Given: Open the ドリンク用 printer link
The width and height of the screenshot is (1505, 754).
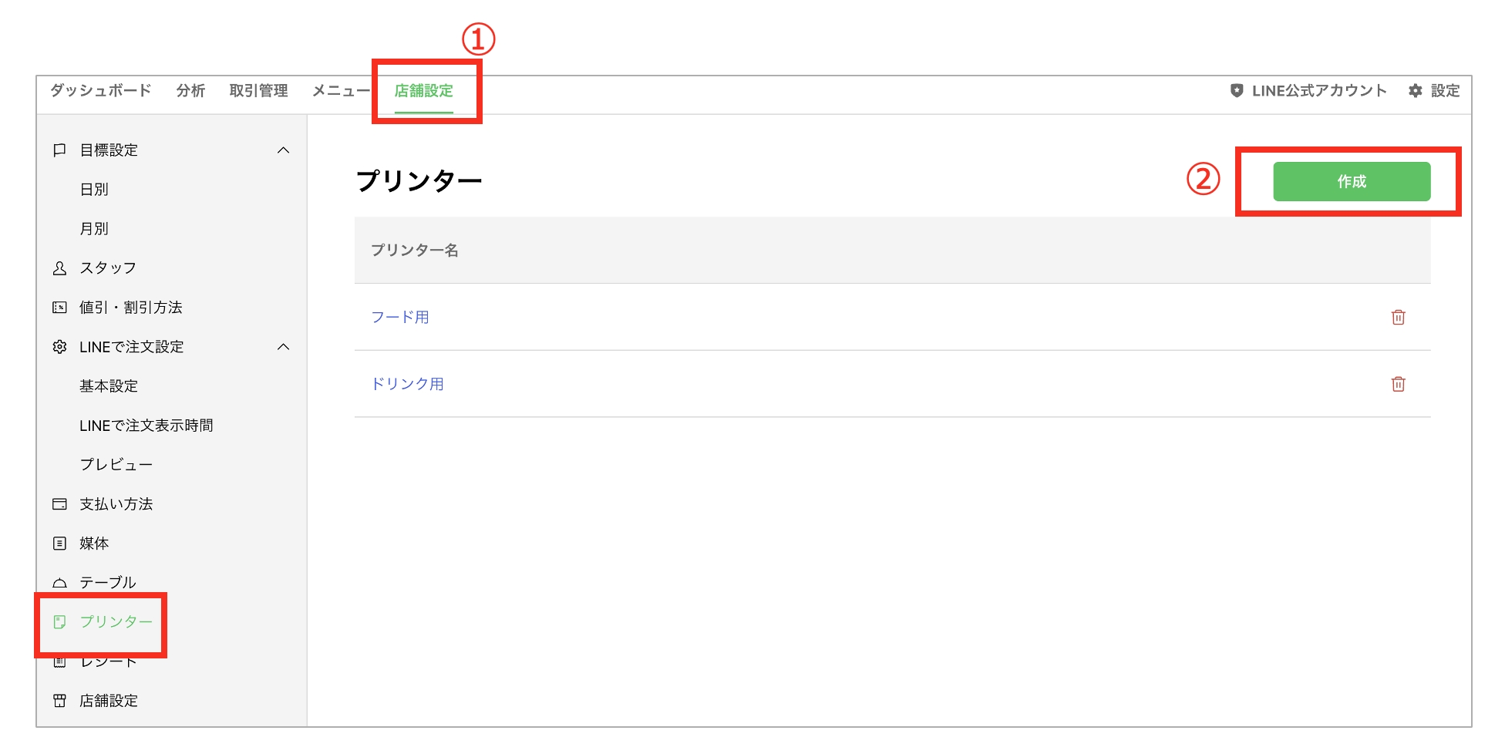Looking at the screenshot, I should (x=407, y=384).
